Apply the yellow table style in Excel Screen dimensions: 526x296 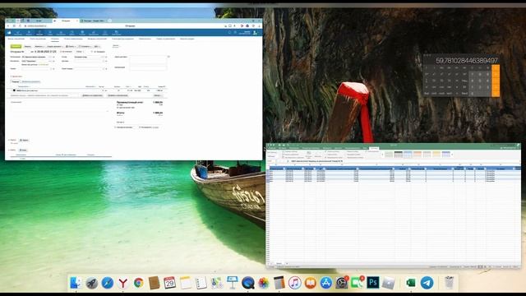click(436, 154)
